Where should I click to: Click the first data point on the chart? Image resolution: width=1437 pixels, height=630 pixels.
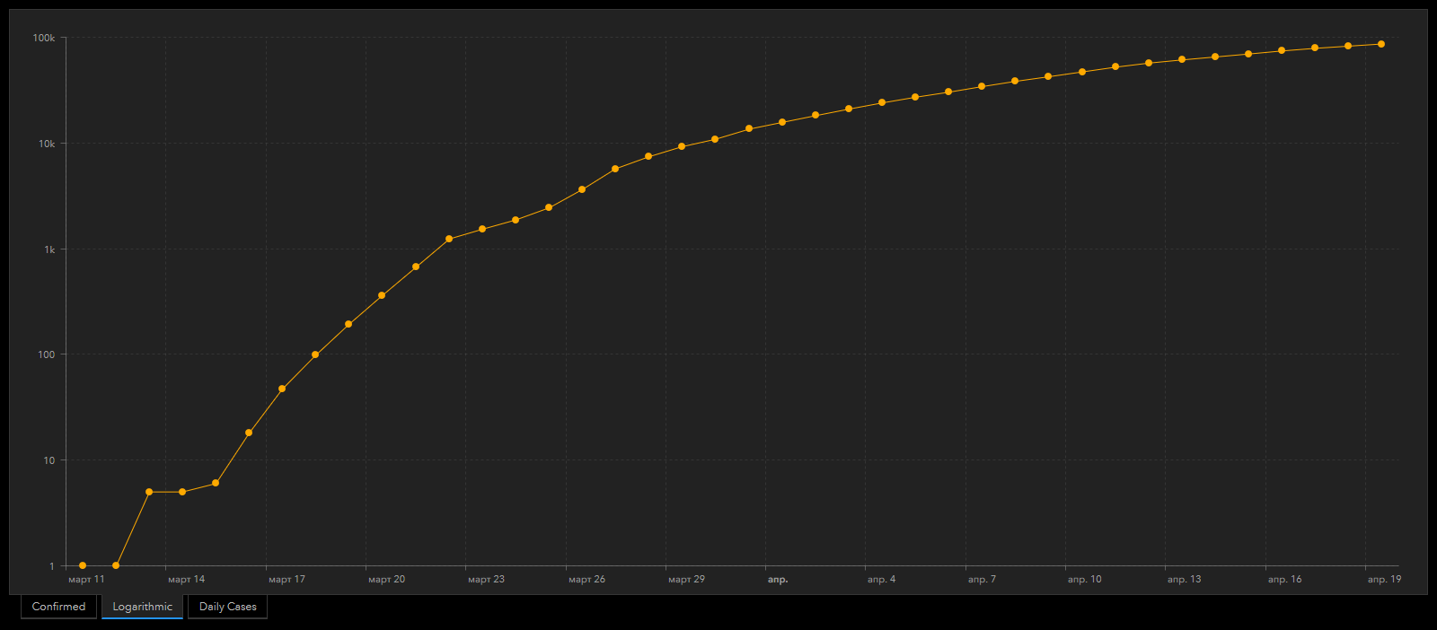pos(83,565)
